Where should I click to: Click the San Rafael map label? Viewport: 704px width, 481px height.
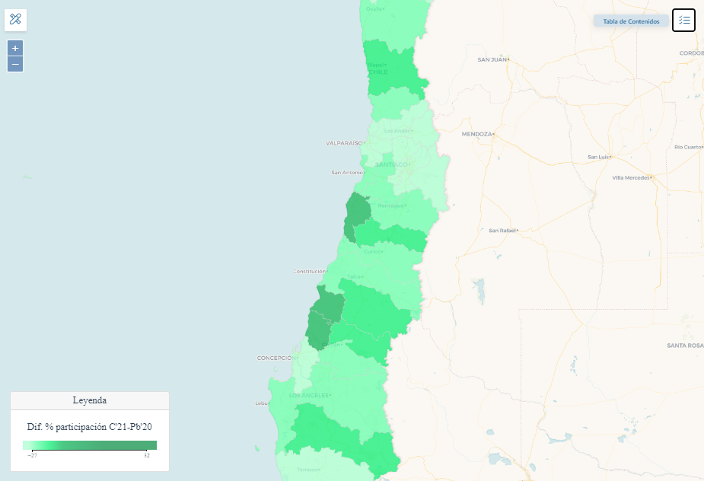(x=502, y=231)
